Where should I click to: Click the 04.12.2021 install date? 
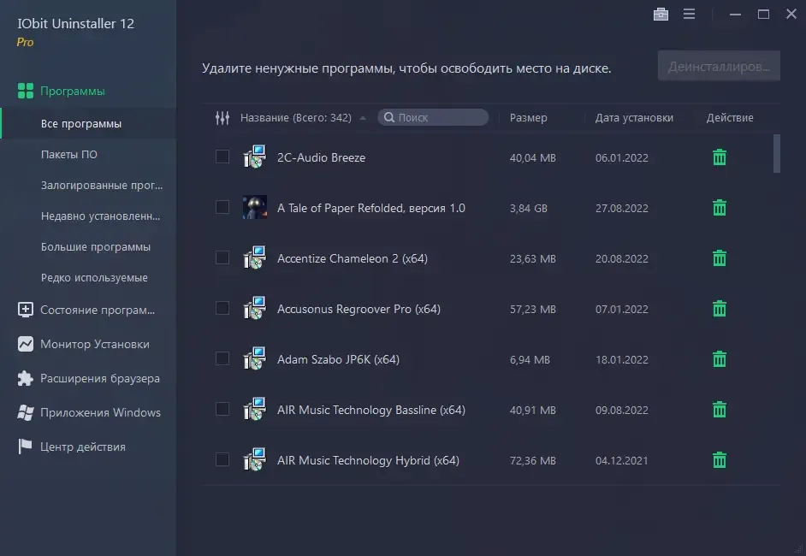(x=621, y=460)
